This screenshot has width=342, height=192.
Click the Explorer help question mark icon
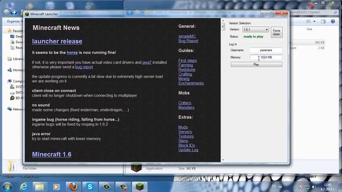pyautogui.click(x=332, y=21)
